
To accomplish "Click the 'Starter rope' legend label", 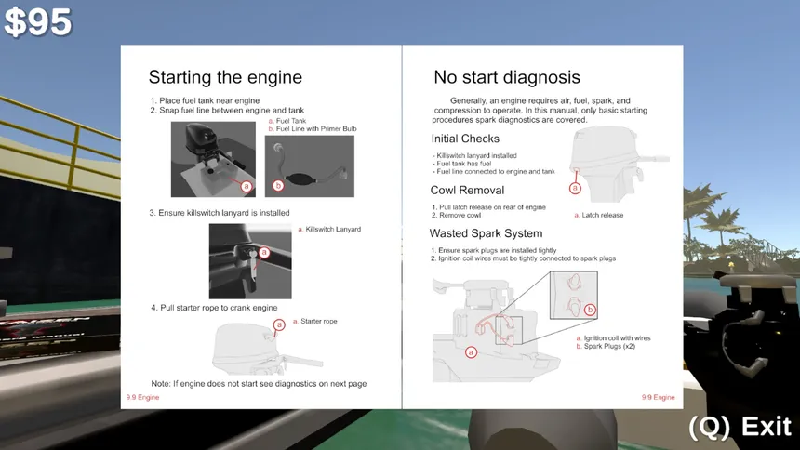I will pyautogui.click(x=315, y=321).
